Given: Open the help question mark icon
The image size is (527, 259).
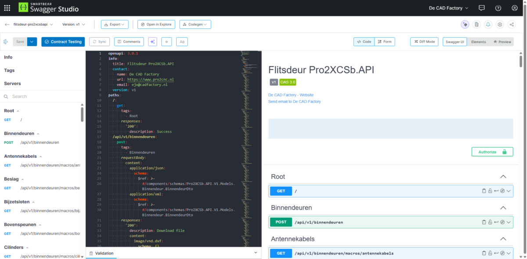Looking at the screenshot, I should (x=498, y=8).
